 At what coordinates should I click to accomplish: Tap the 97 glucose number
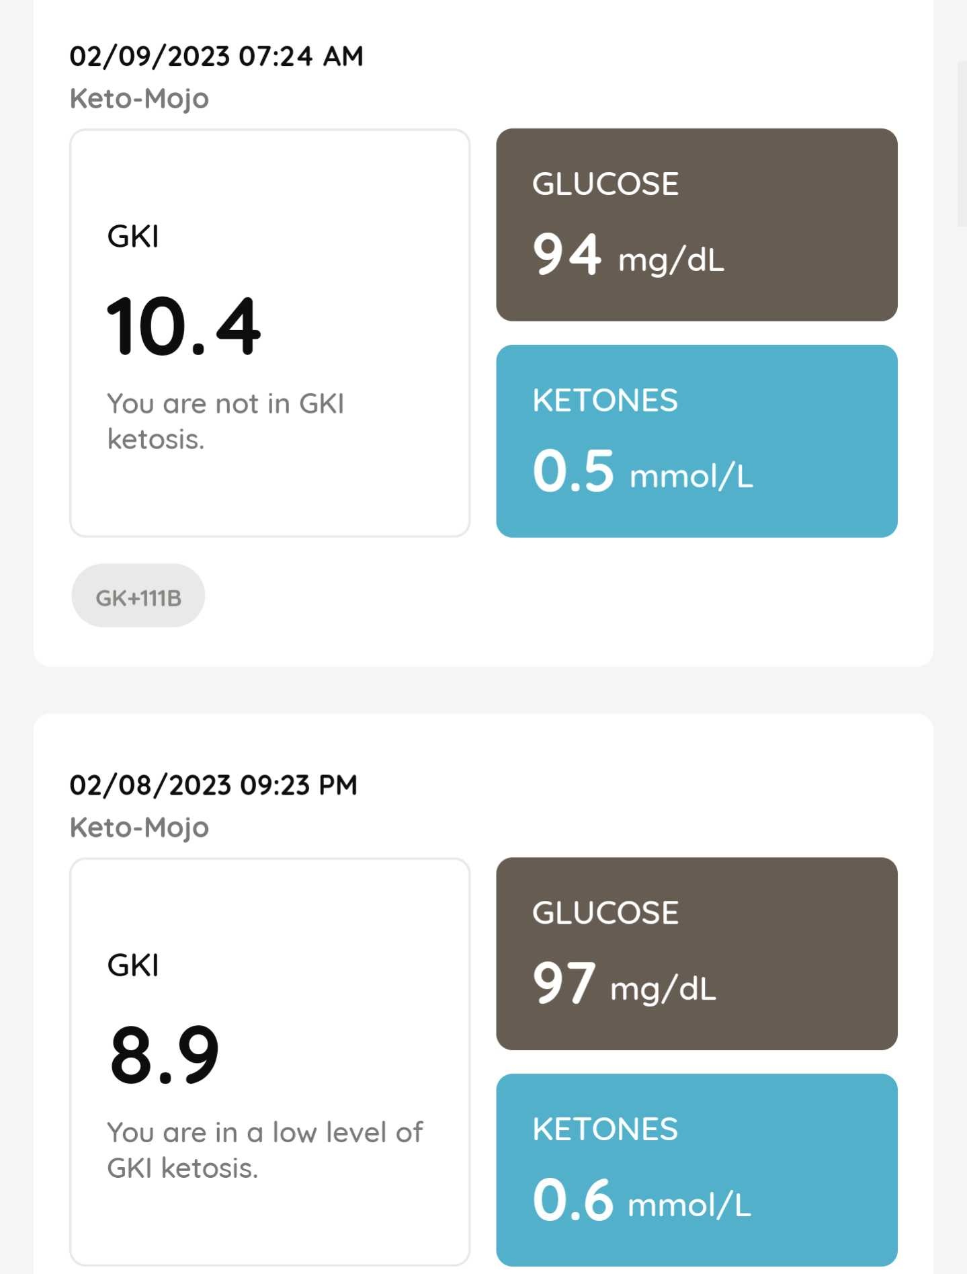pyautogui.click(x=564, y=983)
